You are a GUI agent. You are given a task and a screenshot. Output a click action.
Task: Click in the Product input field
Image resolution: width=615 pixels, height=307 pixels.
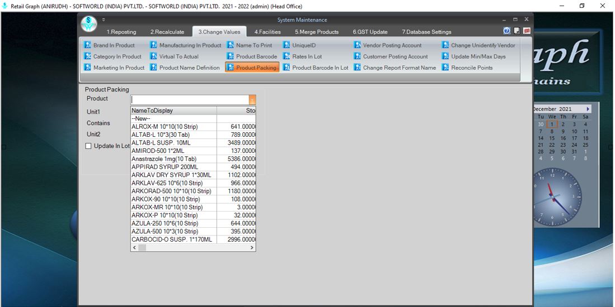[190, 100]
